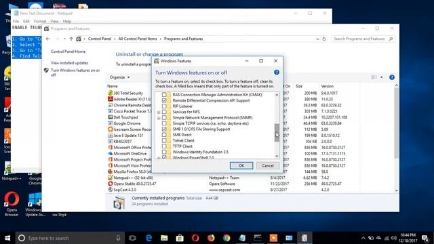Image resolution: width=434 pixels, height=244 pixels.
Task: Open the Organize dropdown
Action: coord(119,77)
